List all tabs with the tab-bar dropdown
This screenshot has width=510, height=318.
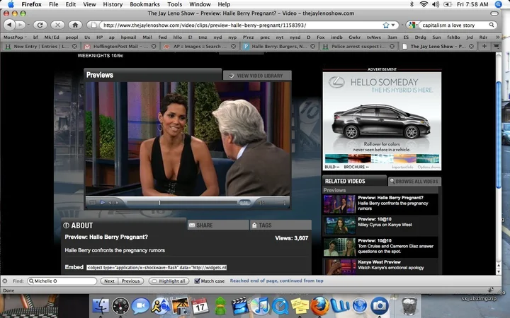click(x=496, y=47)
